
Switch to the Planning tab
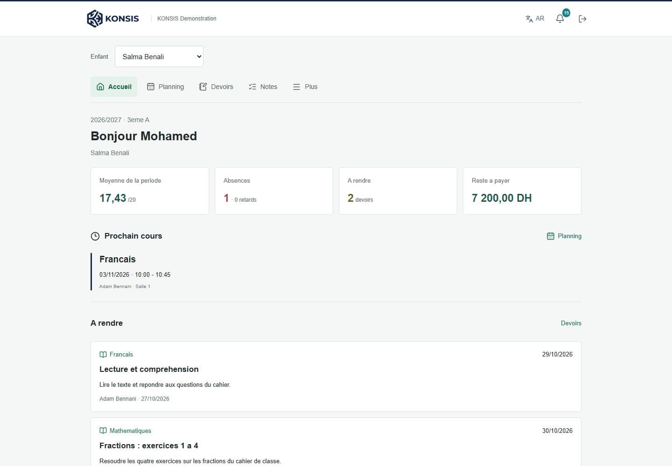click(166, 87)
